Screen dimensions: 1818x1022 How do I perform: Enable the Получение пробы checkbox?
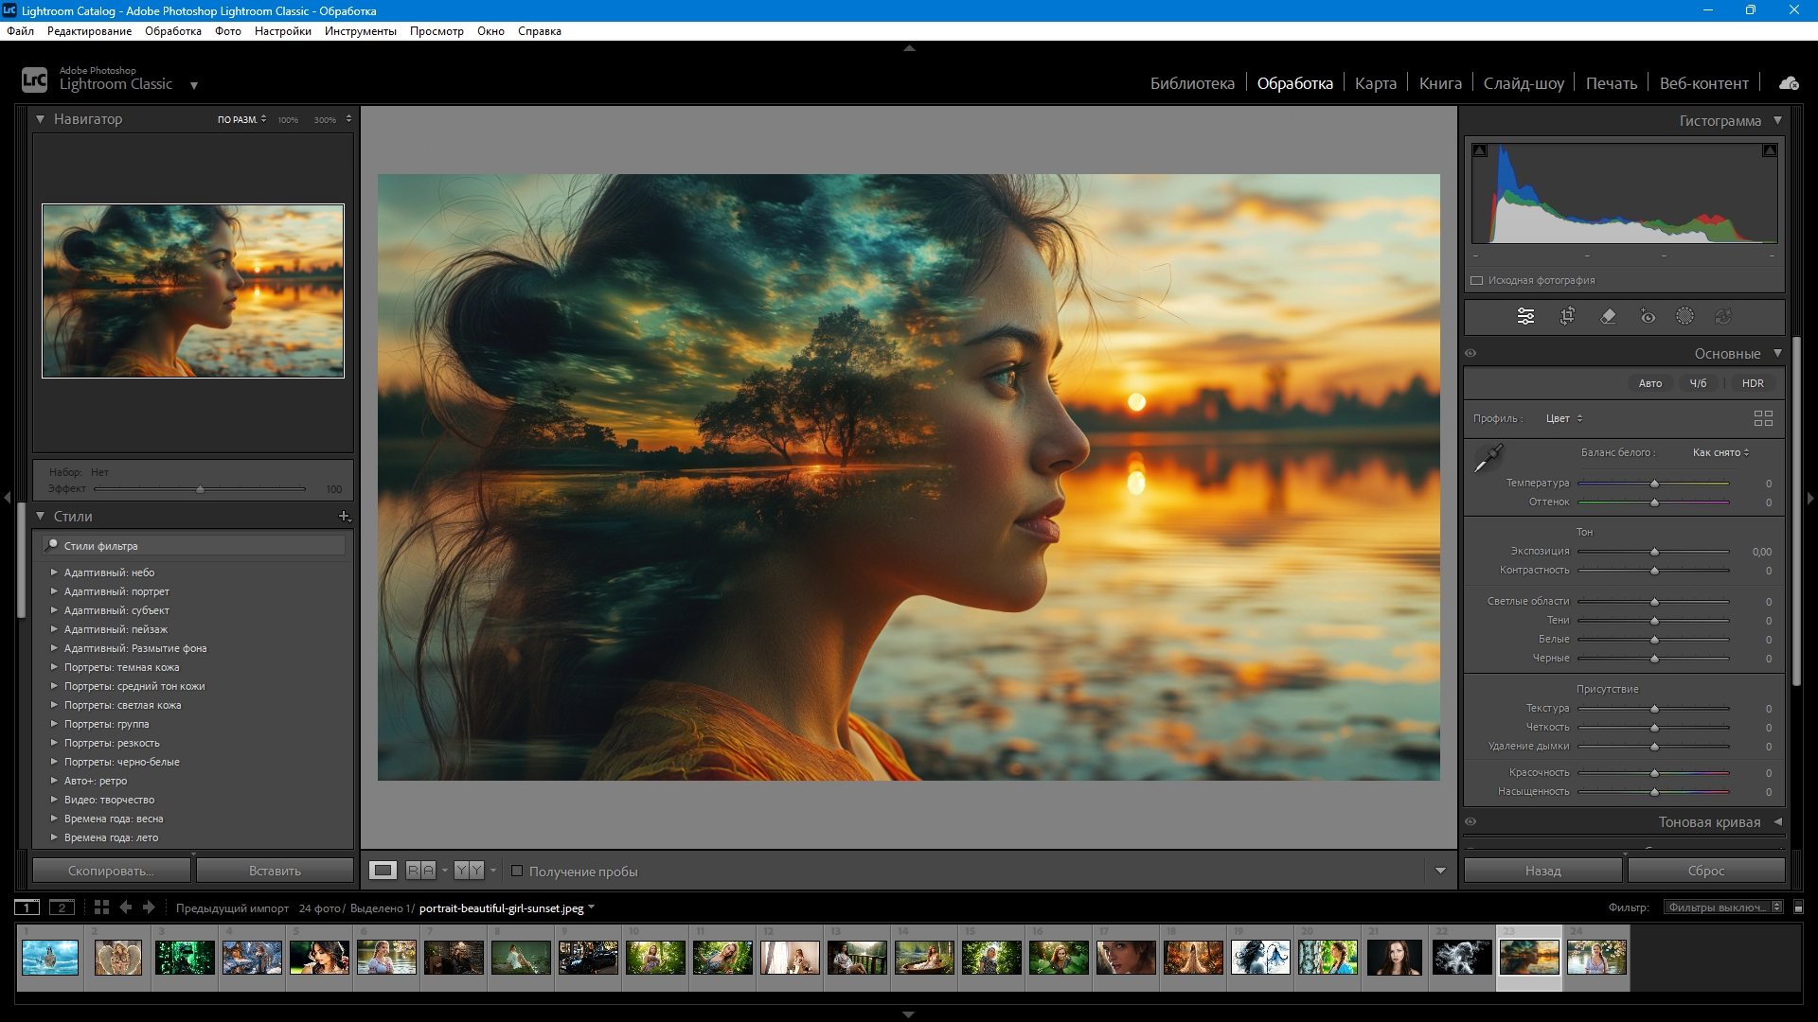517,871
